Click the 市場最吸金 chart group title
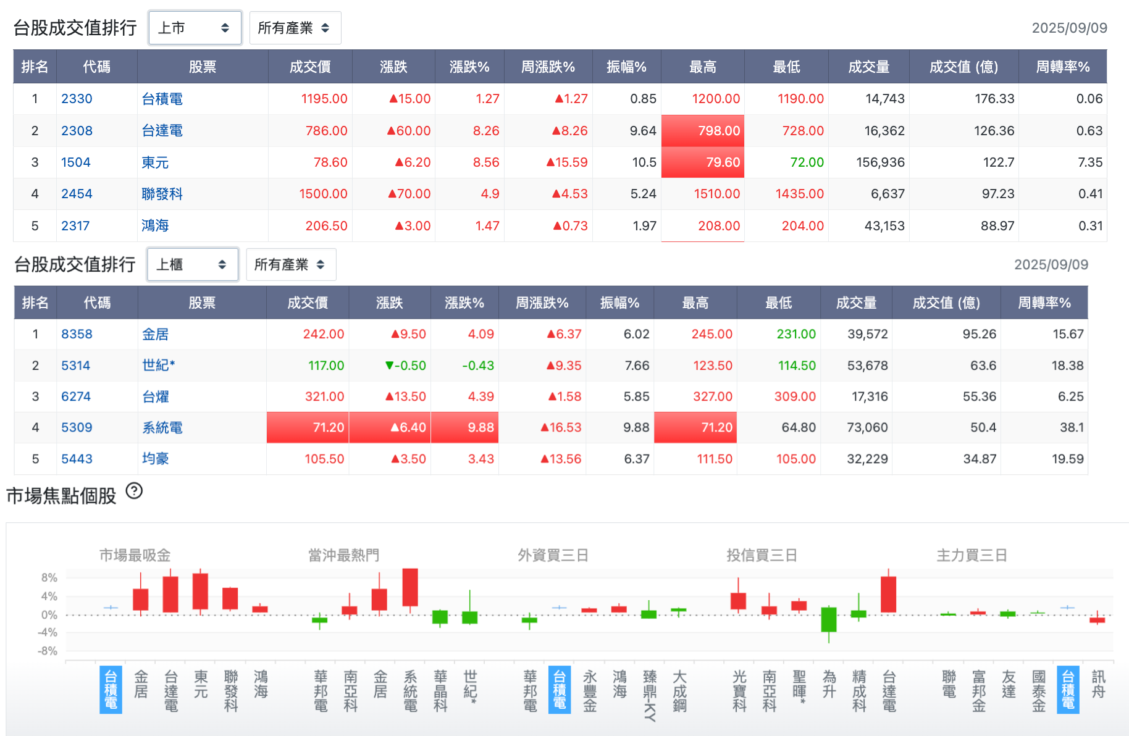The height and width of the screenshot is (736, 1129). coord(135,555)
